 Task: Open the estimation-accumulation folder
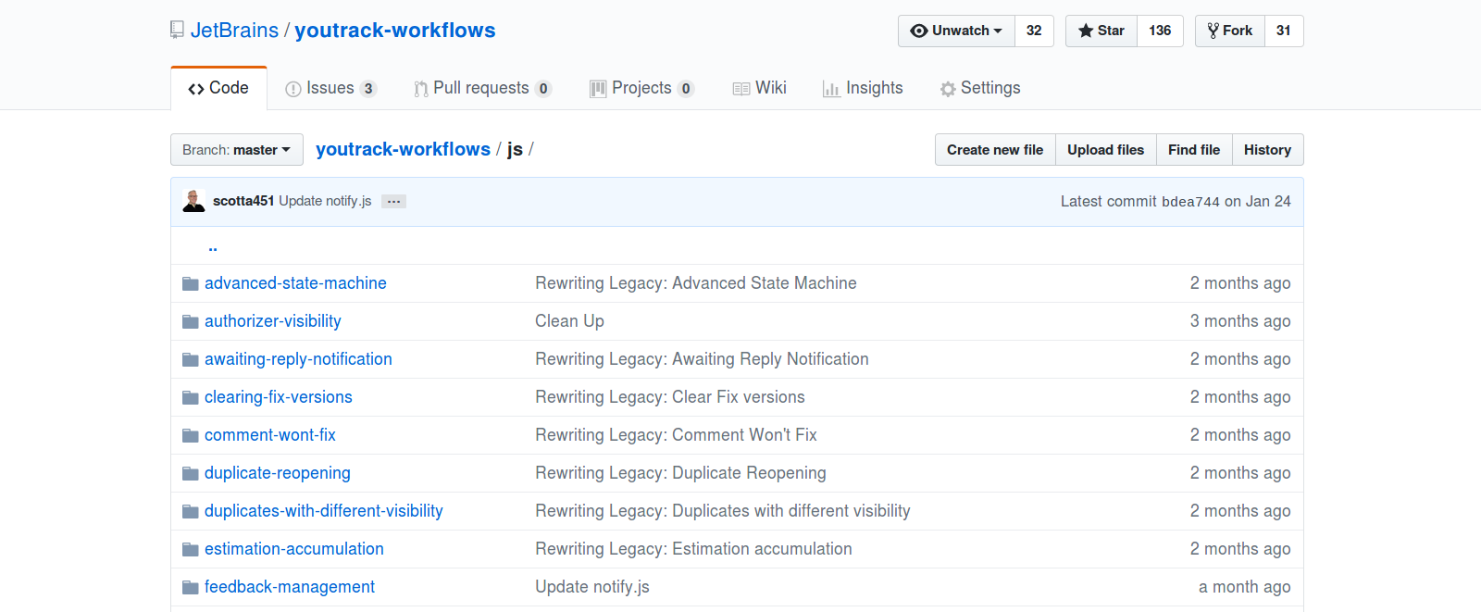tap(294, 549)
